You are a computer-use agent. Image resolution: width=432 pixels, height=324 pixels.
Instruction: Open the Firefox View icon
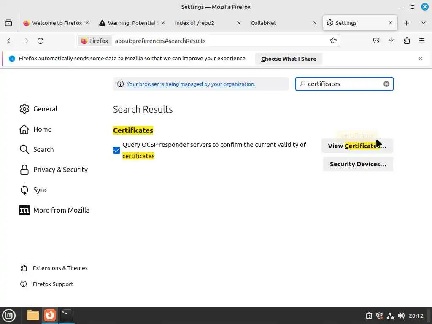tap(8, 23)
